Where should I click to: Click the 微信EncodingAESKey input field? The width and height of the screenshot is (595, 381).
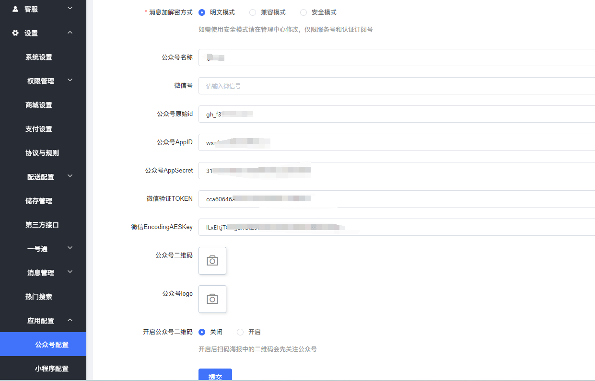[x=397, y=227]
